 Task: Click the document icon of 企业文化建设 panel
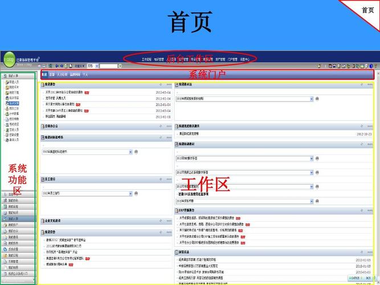(x=43, y=221)
